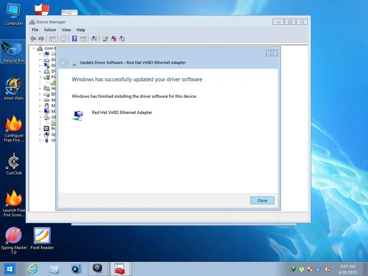The height and width of the screenshot is (276, 368).
Task: Toggle the Show/Hide Console Tree toolbar icon
Action: (x=52, y=39)
